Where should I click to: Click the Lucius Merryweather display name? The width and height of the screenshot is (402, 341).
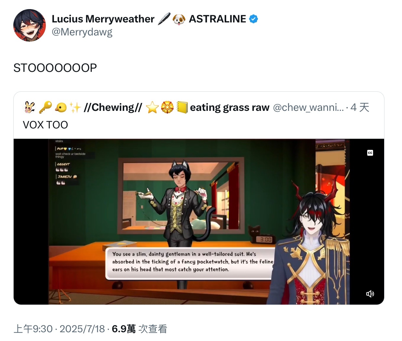(x=103, y=19)
